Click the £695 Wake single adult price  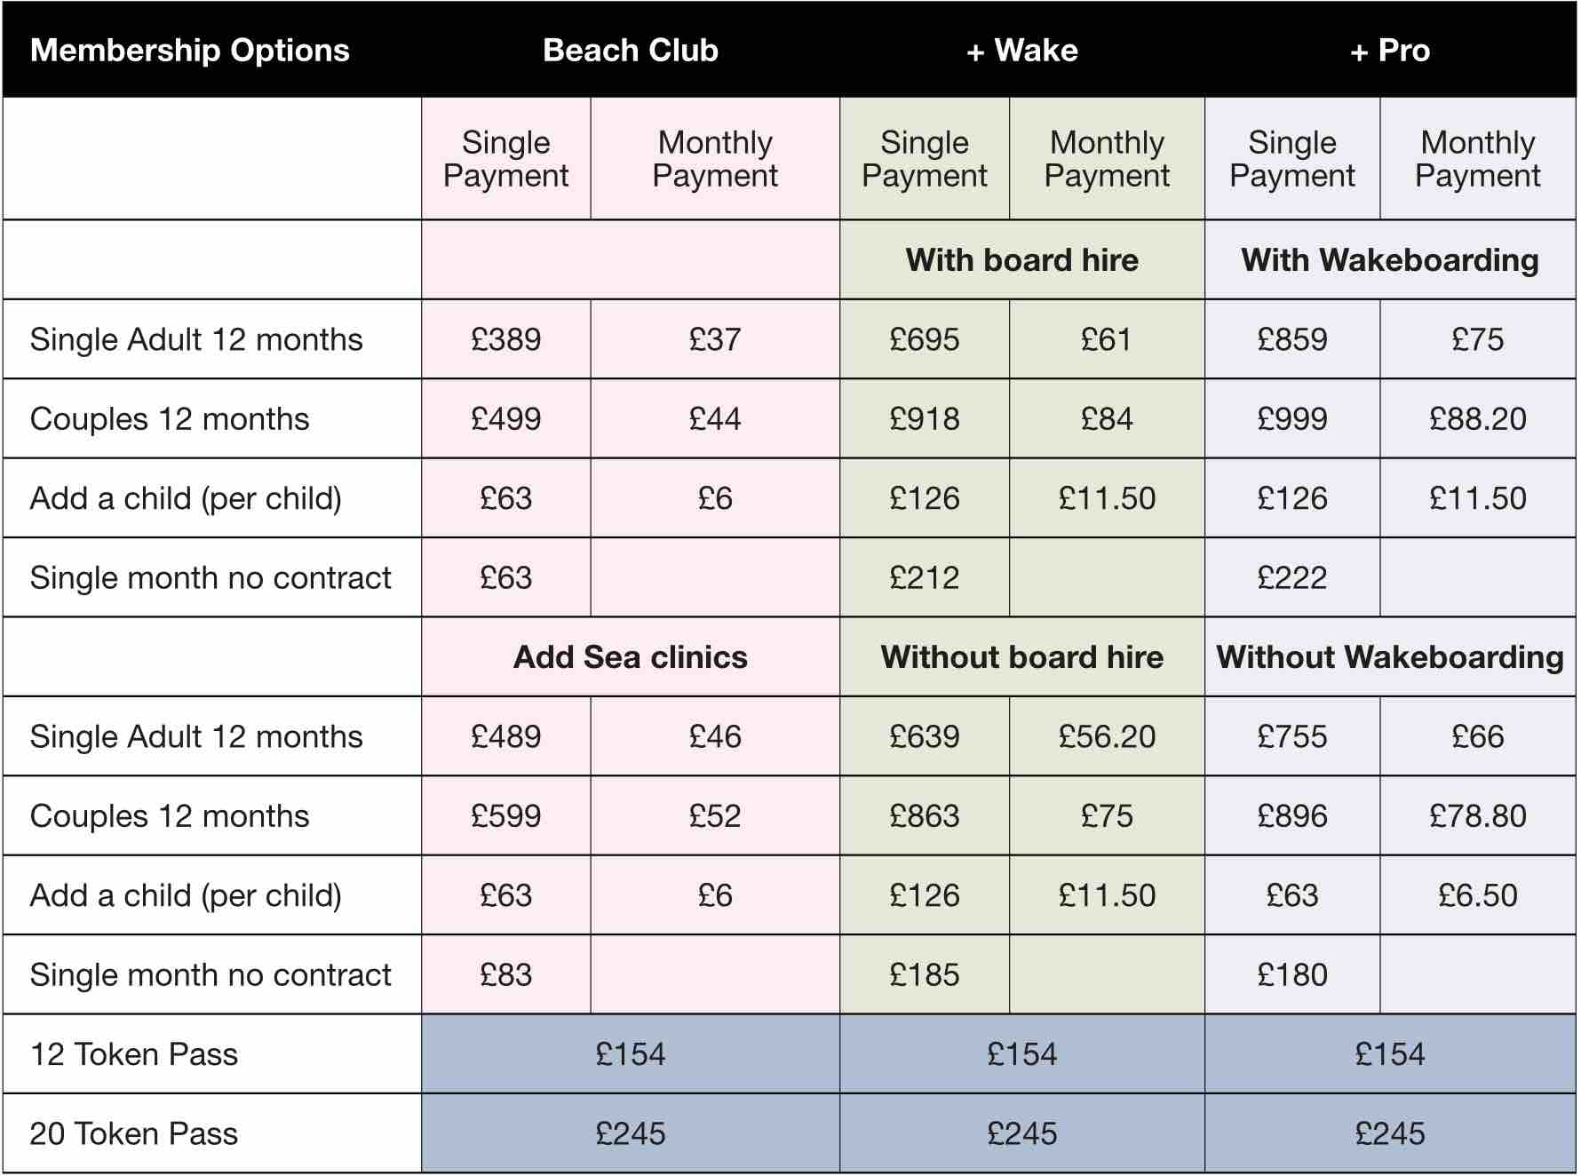925,339
